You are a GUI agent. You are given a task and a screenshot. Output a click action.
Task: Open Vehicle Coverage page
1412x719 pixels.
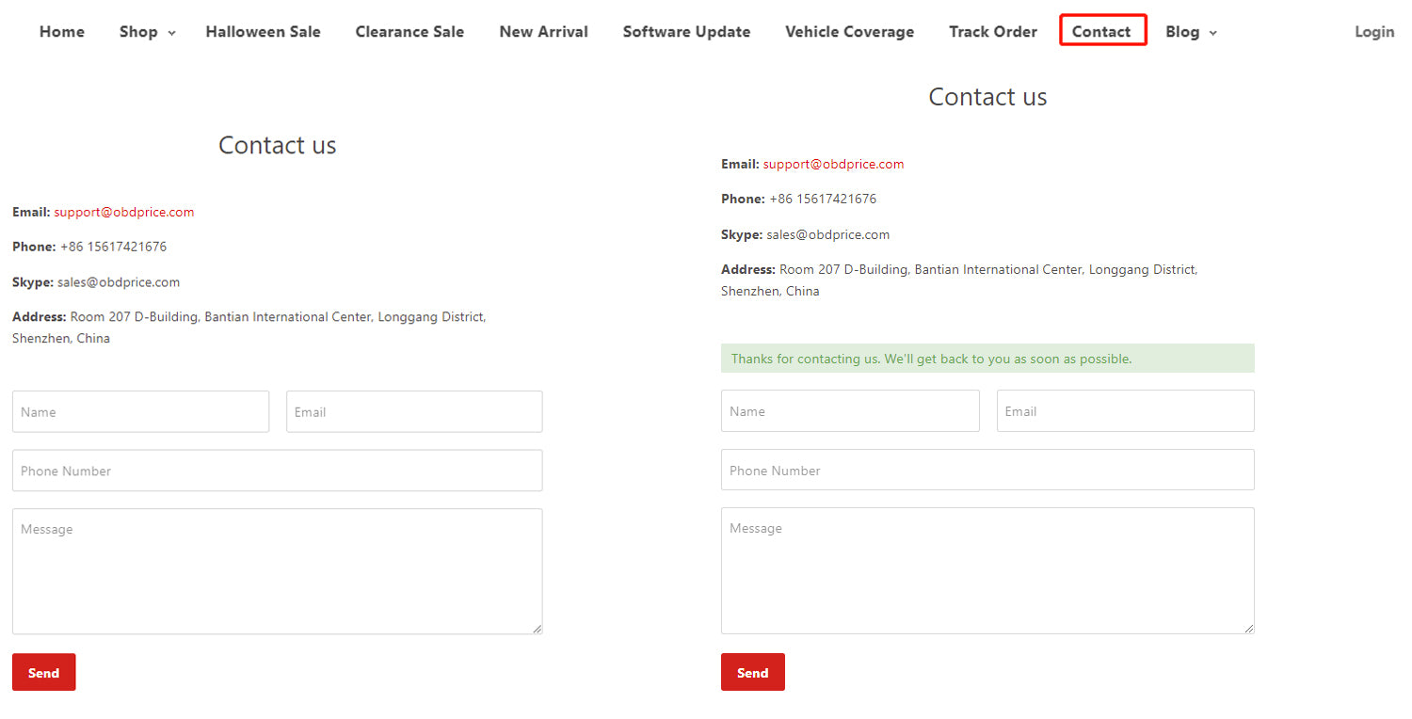click(849, 32)
